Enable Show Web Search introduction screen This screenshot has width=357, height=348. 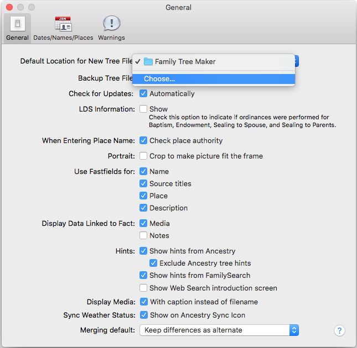[143, 288]
